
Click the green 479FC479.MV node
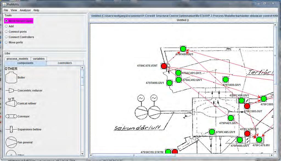point(259,140)
